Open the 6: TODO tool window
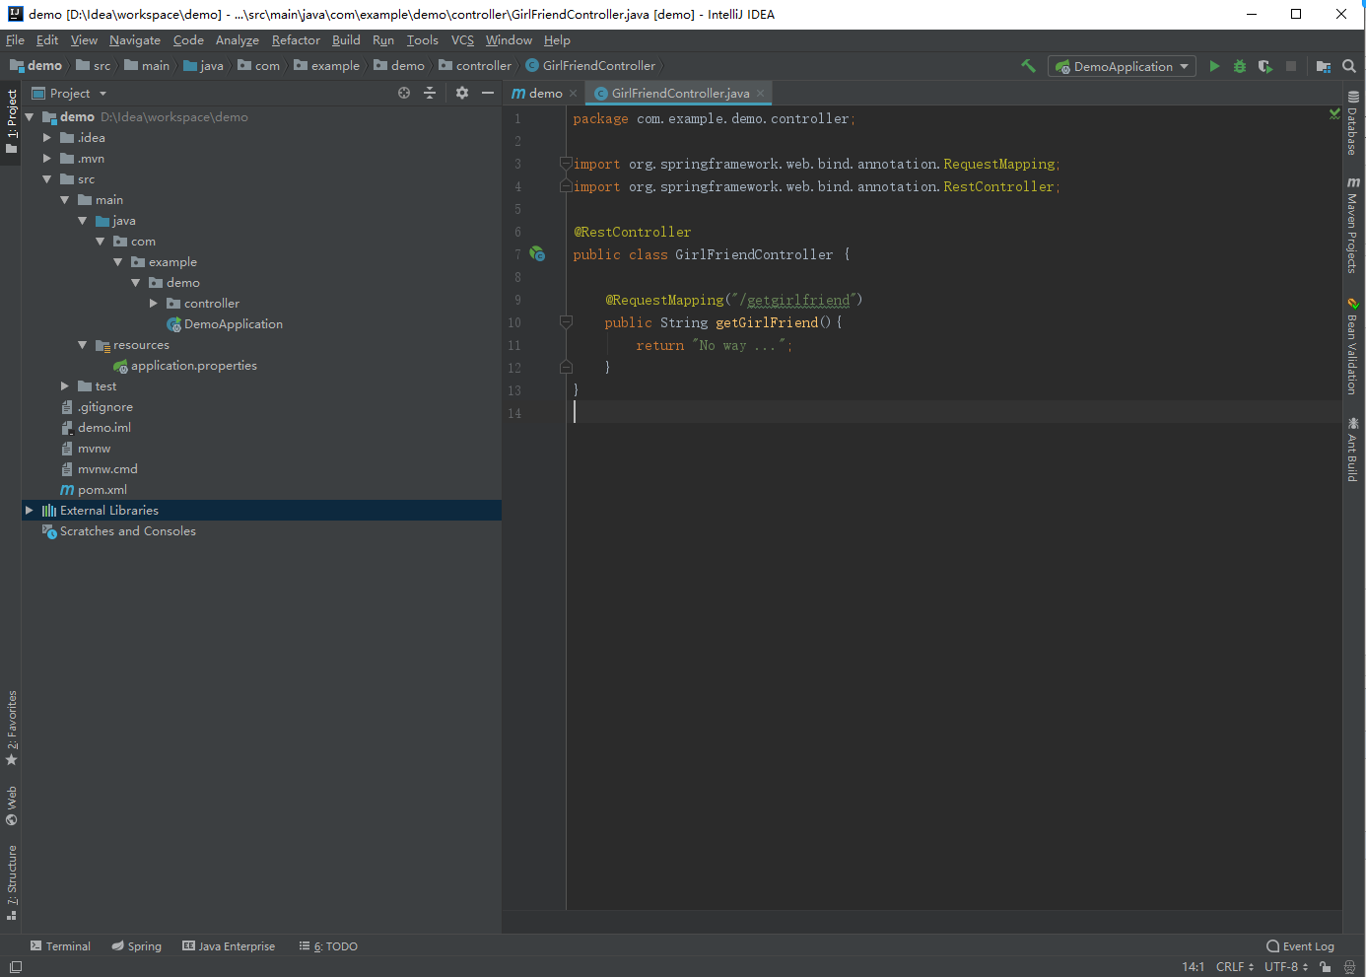This screenshot has height=977, width=1366. pos(328,945)
